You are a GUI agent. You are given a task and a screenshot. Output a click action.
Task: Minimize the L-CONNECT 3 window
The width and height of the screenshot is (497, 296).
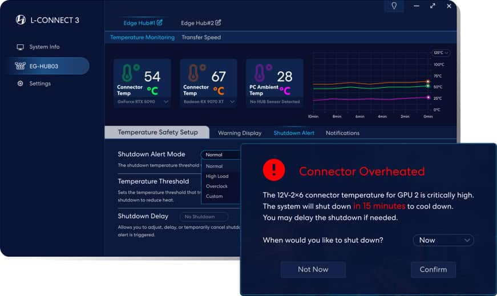pyautogui.click(x=417, y=6)
